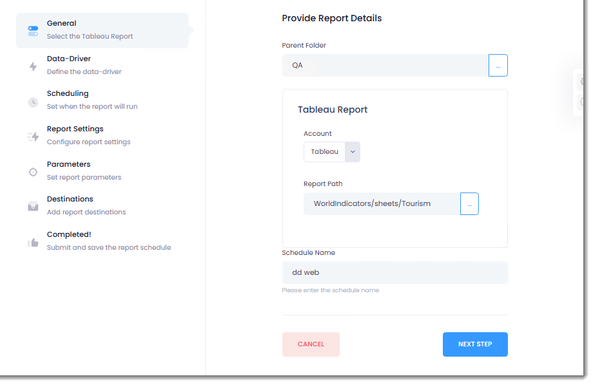Go to the Scheduling step

[68, 94]
